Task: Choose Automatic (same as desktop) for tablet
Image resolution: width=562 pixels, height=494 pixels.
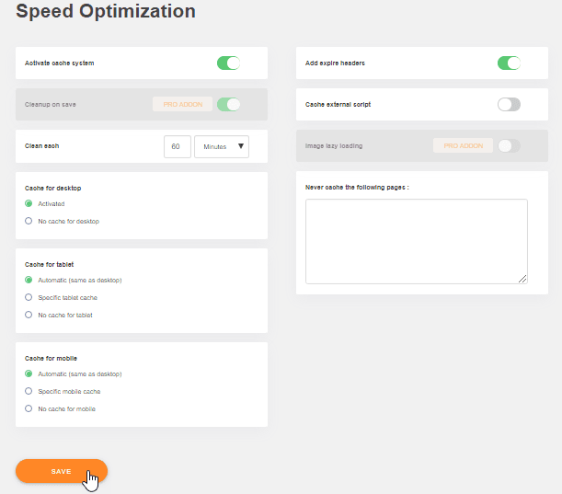Action: pos(29,280)
